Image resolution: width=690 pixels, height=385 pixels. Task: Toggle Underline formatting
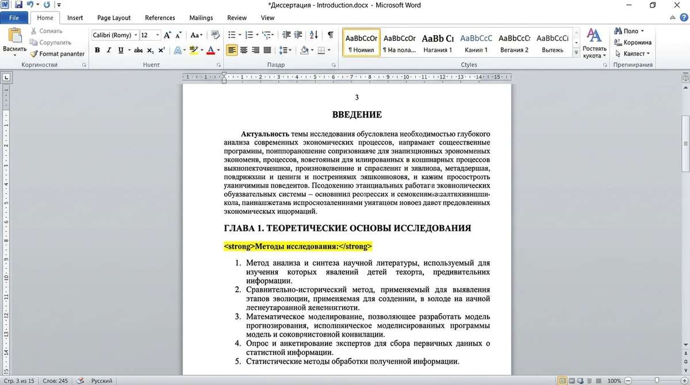coord(121,50)
